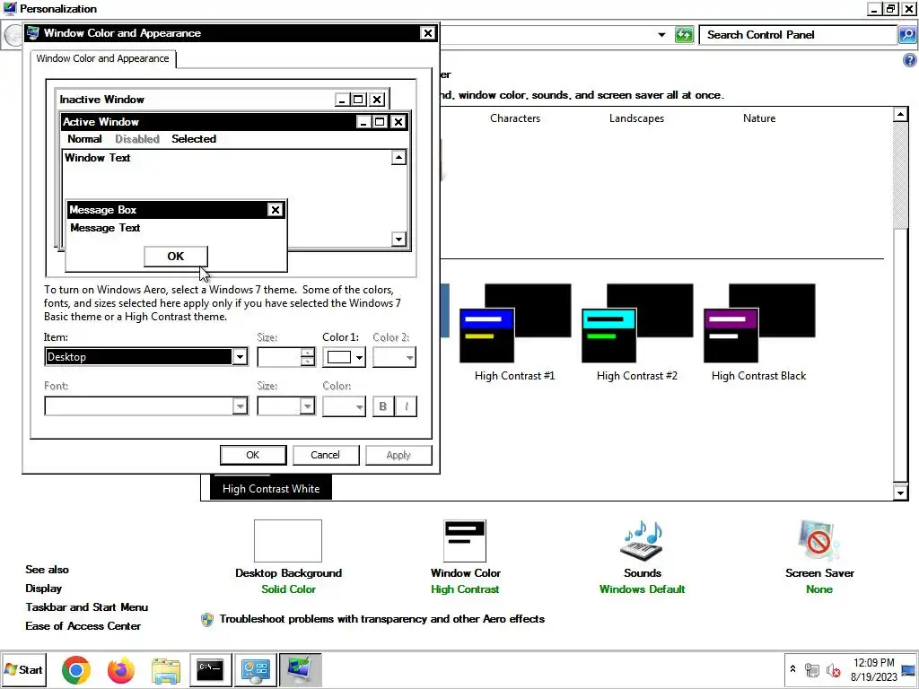Toggle the Bold font button
This screenshot has width=919, height=689.
point(383,406)
